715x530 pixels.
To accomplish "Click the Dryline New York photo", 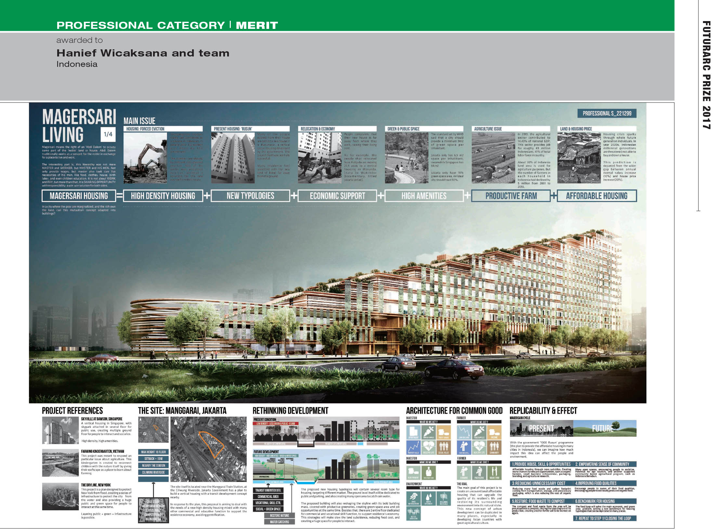I will click(60, 496).
